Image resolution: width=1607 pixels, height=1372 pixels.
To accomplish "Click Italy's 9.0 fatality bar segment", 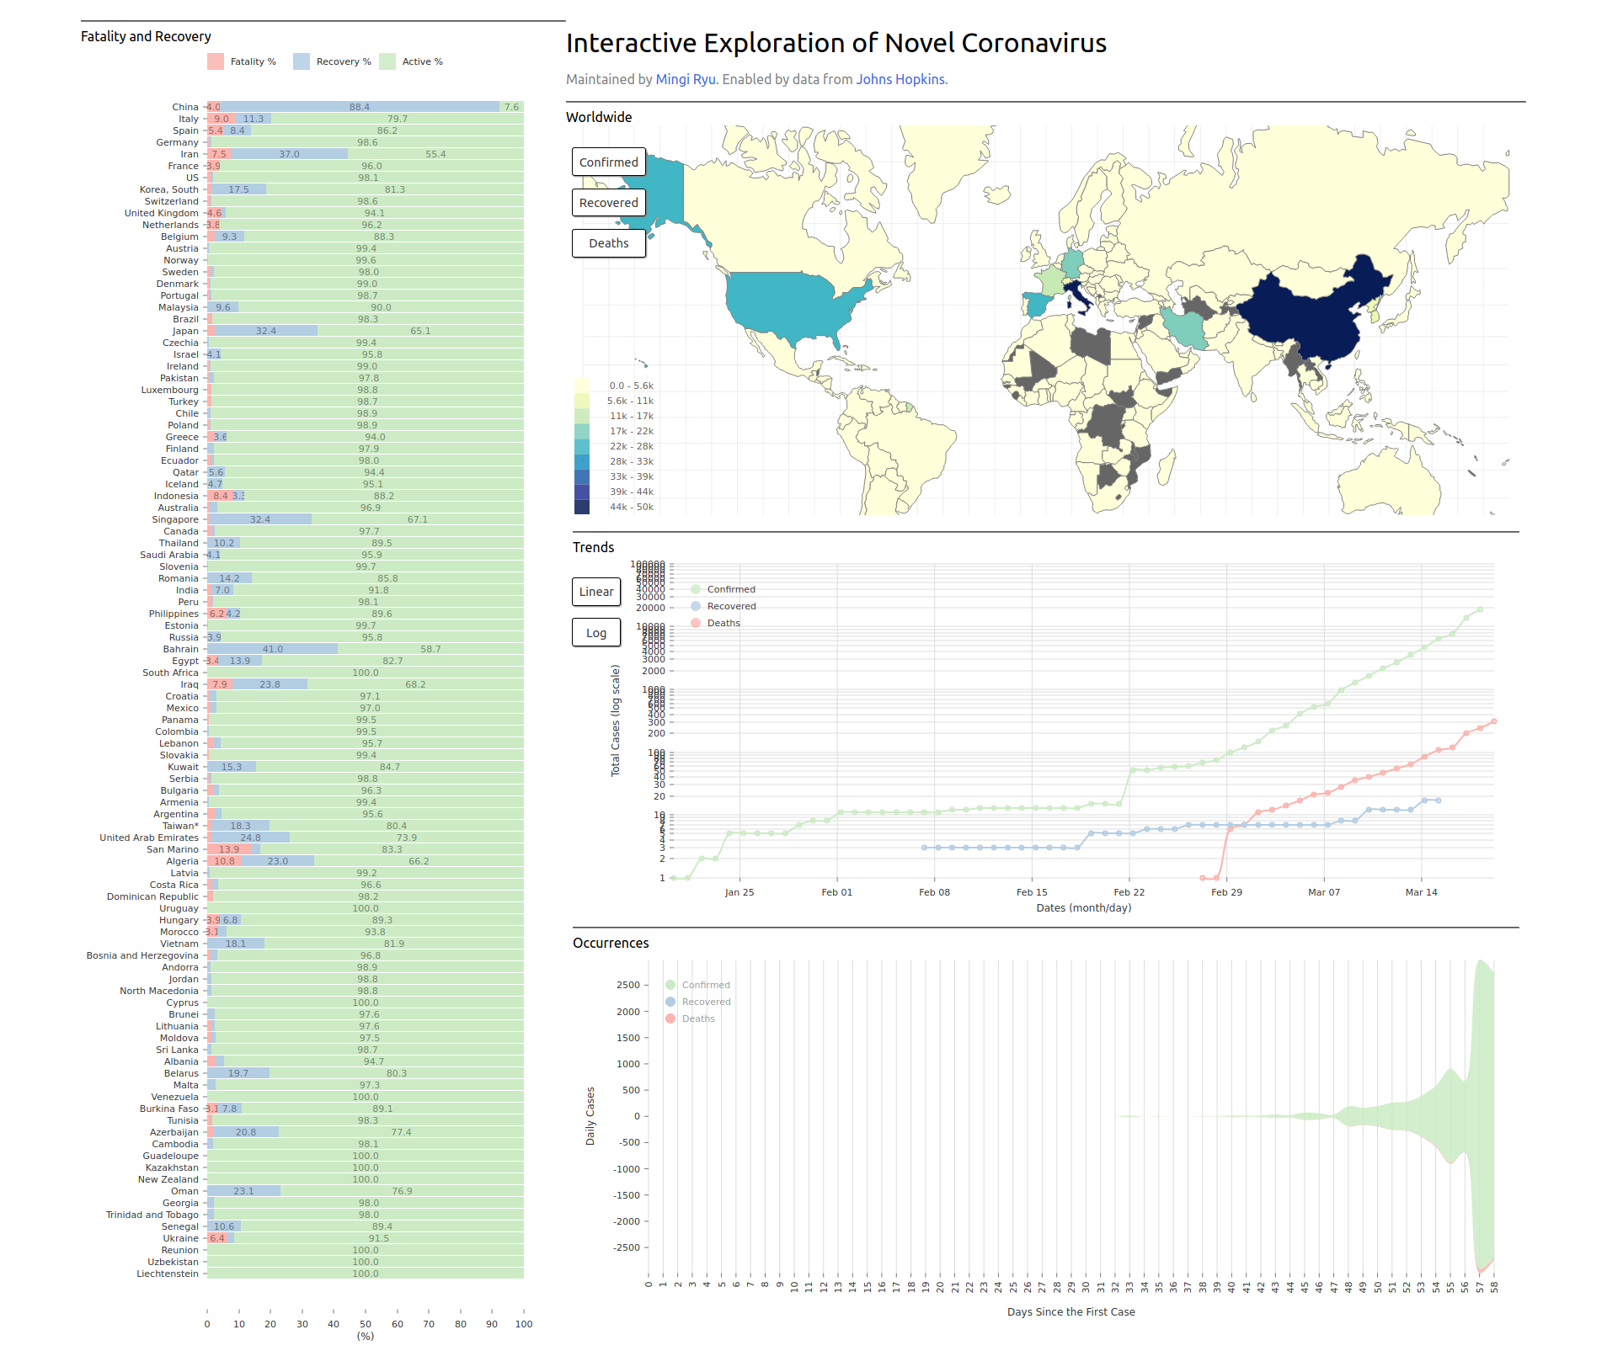I will click(222, 119).
